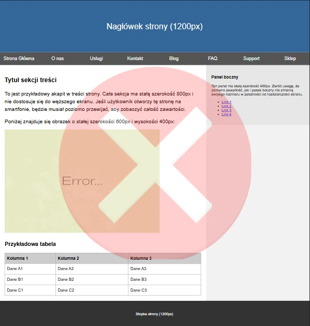Open the Kontakt navigation link
The image size is (310, 326).
(x=135, y=59)
